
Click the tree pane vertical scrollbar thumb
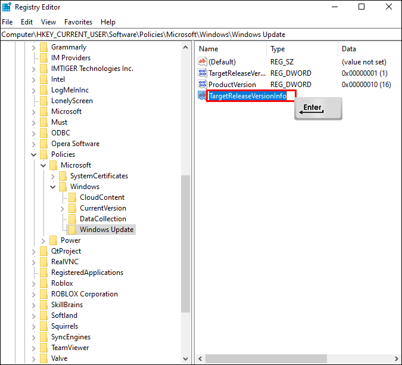(x=186, y=243)
